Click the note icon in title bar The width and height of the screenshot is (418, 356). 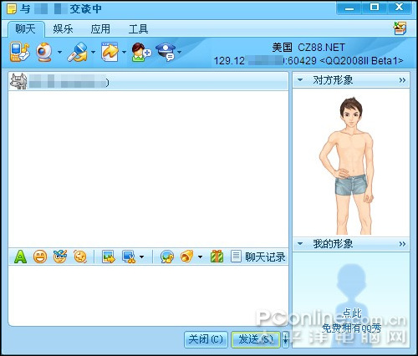pos(12,9)
